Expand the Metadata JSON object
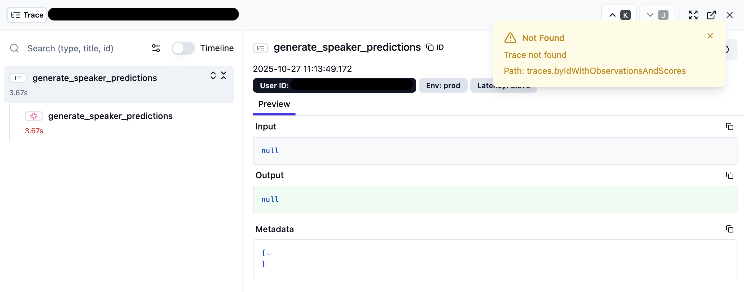The width and height of the screenshot is (744, 292). [269, 254]
